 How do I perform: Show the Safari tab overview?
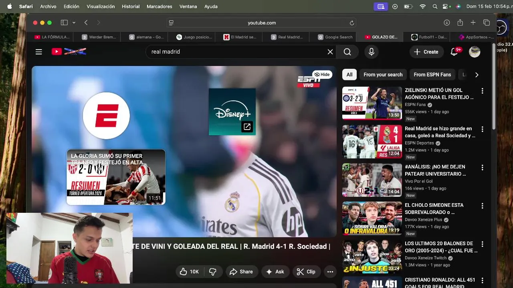click(x=487, y=23)
